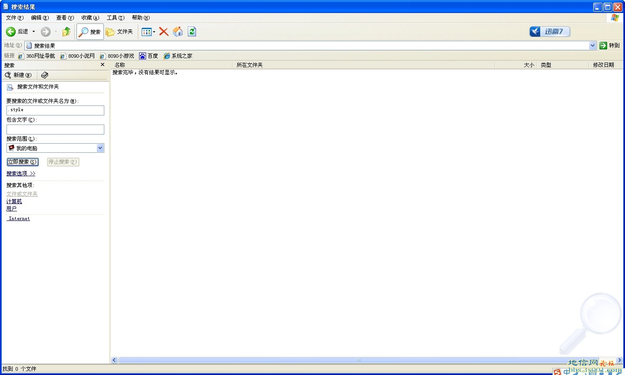Click the horizontal scrollbar thumb
The image size is (625, 375).
[x=358, y=360]
